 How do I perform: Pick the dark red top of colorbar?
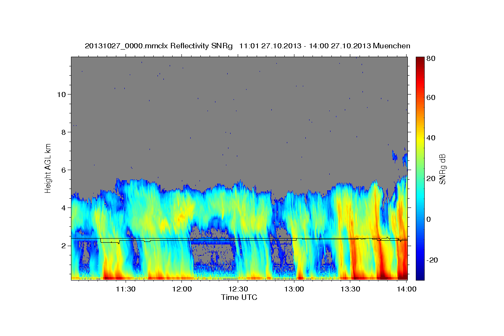coord(420,60)
